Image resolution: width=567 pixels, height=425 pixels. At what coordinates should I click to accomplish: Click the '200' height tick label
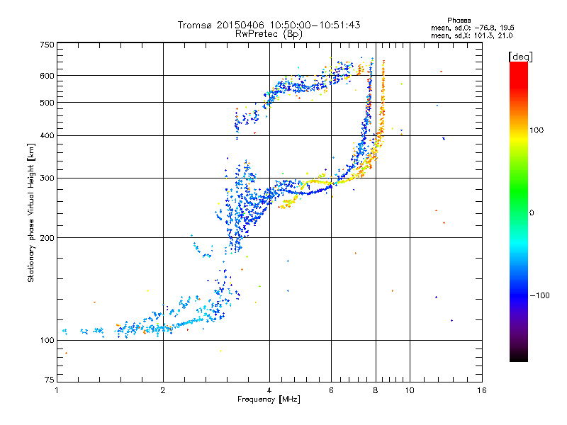click(47, 238)
